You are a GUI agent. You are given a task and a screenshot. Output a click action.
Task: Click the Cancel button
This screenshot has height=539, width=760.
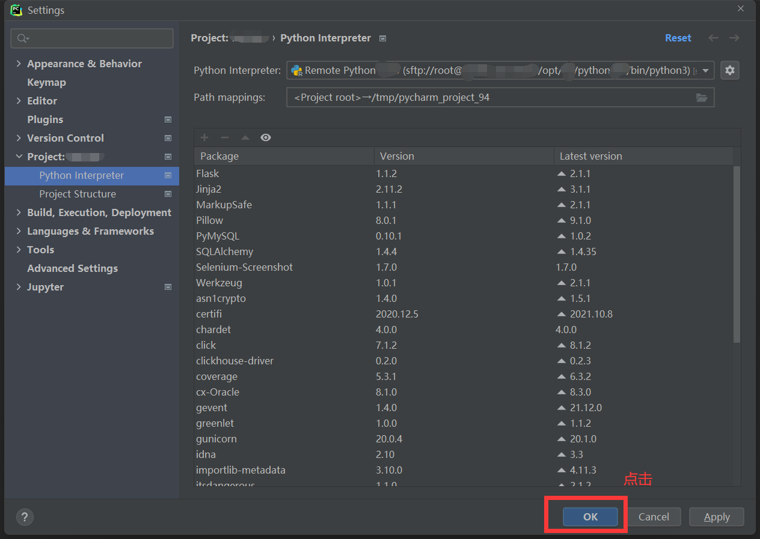[654, 517]
